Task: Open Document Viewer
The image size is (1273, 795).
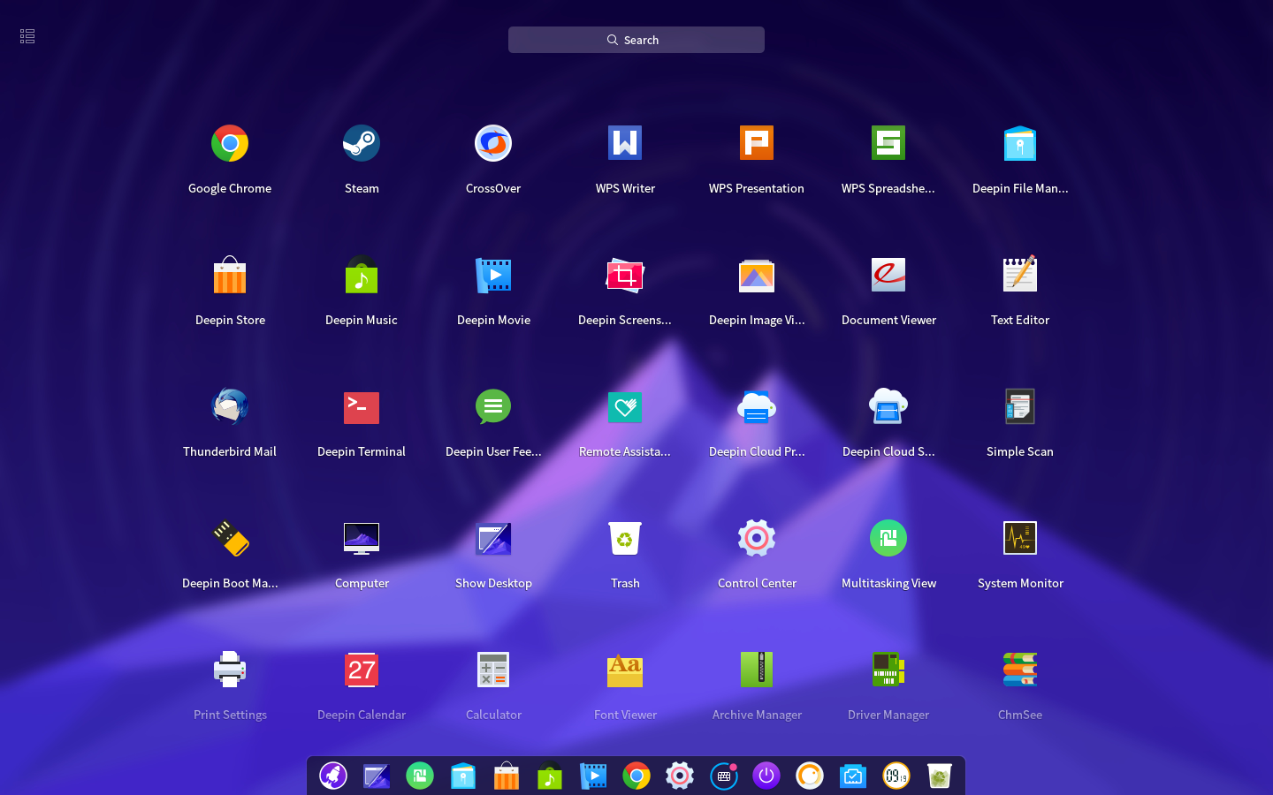Action: pos(888,275)
